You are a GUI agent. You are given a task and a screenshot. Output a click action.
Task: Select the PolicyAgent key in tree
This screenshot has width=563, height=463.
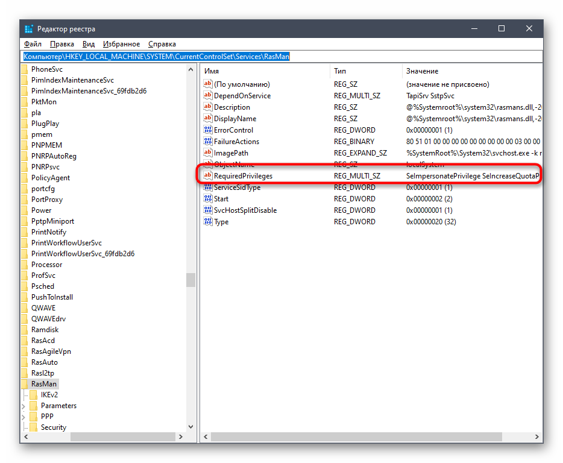[x=50, y=178]
